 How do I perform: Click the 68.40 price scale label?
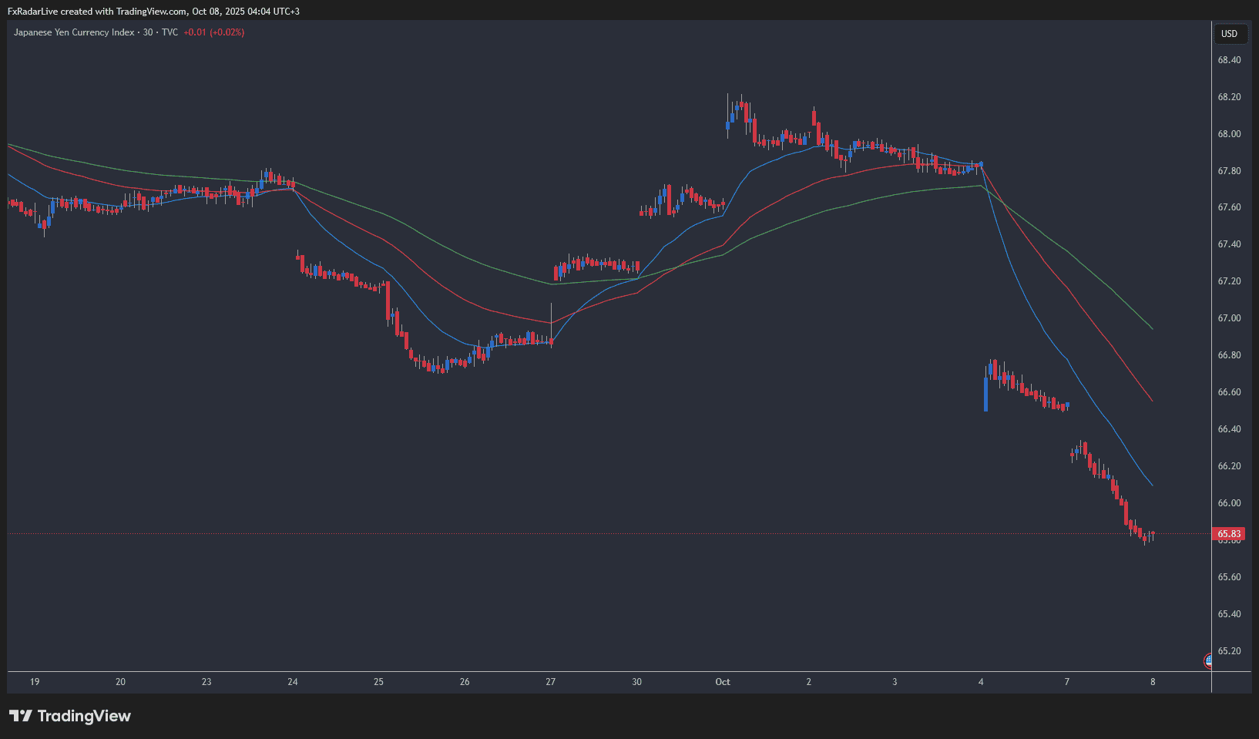1229,60
